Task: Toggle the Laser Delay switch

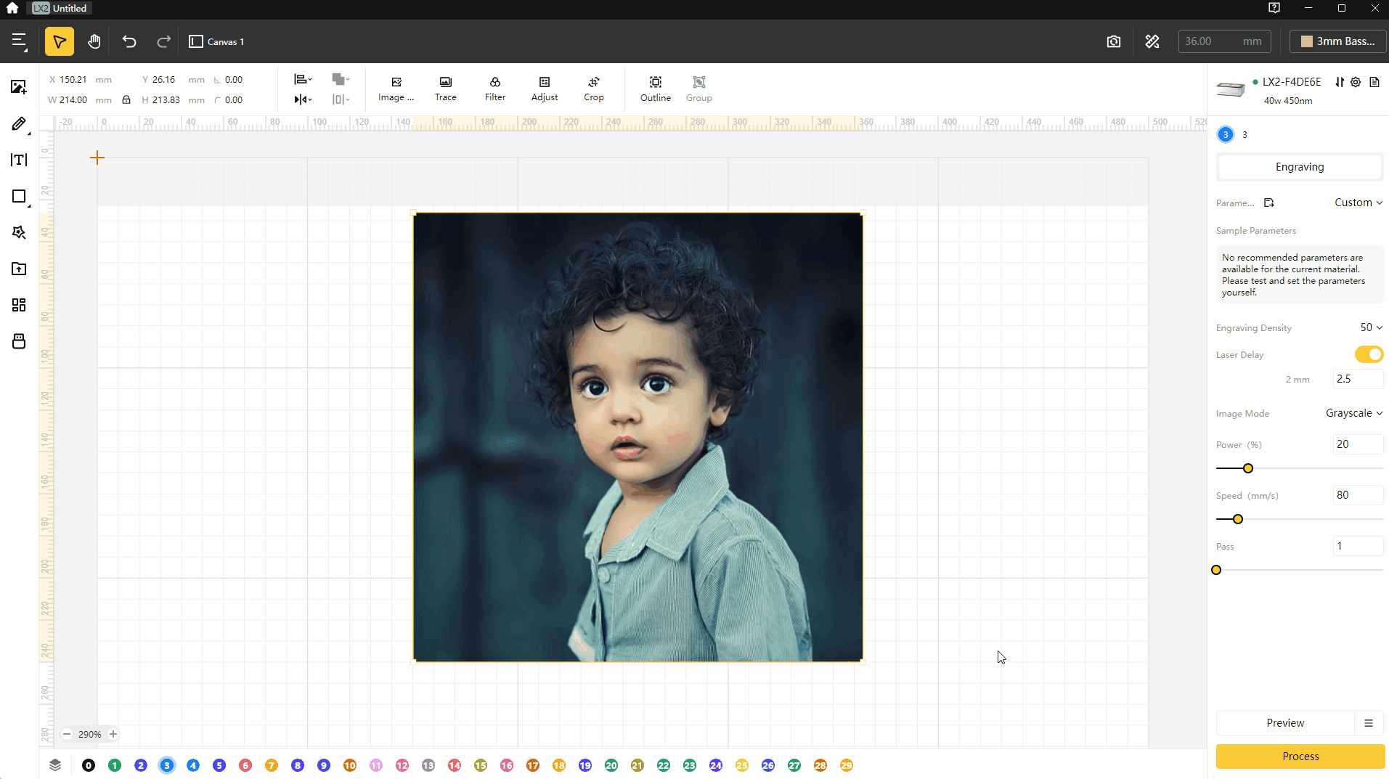Action: click(1369, 354)
